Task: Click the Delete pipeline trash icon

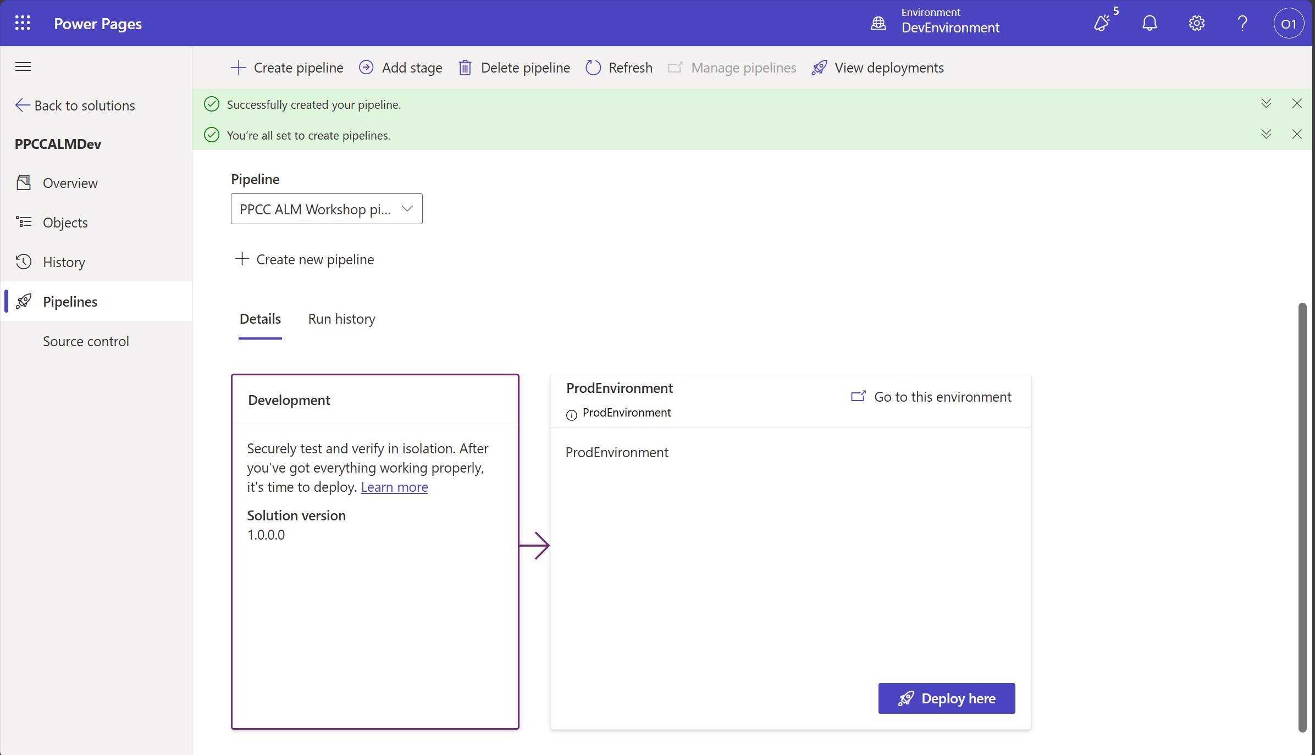Action: [465, 68]
